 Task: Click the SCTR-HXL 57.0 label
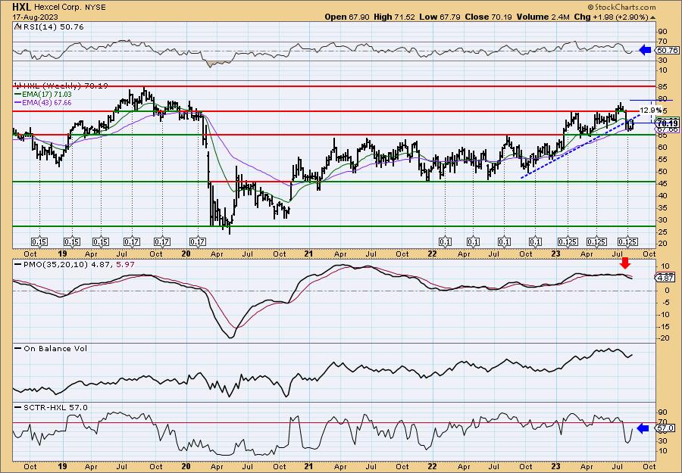[55, 407]
